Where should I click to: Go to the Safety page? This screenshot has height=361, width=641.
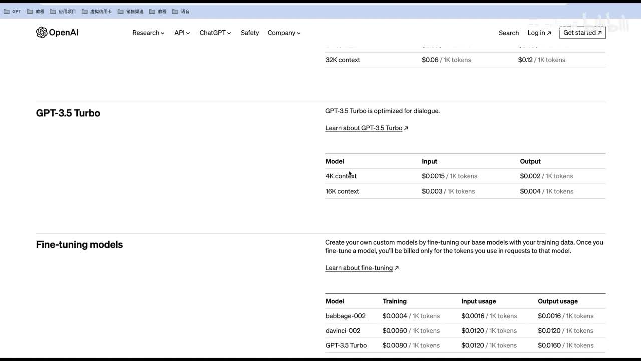(250, 33)
